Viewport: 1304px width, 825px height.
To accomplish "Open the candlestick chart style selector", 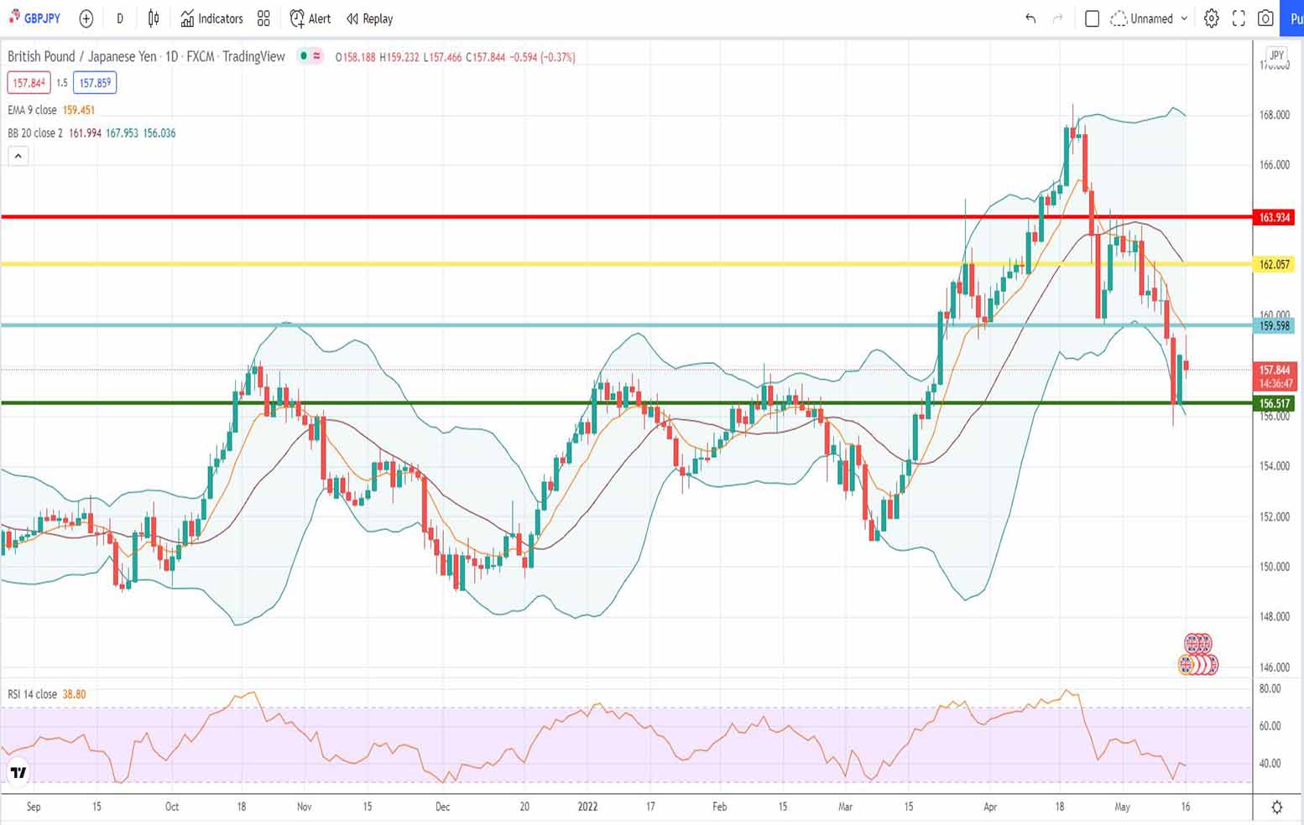I will 154,18.
